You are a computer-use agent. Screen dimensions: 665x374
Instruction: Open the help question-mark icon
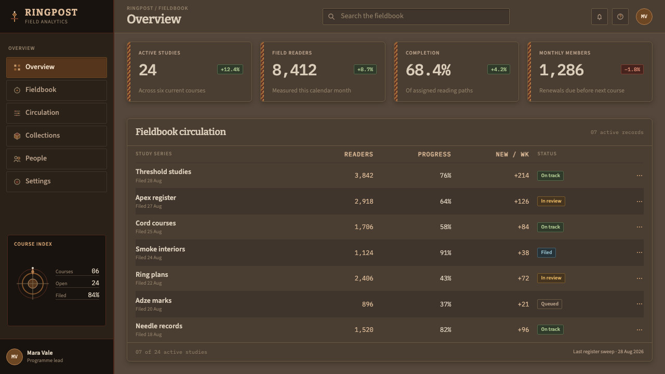[x=620, y=17]
